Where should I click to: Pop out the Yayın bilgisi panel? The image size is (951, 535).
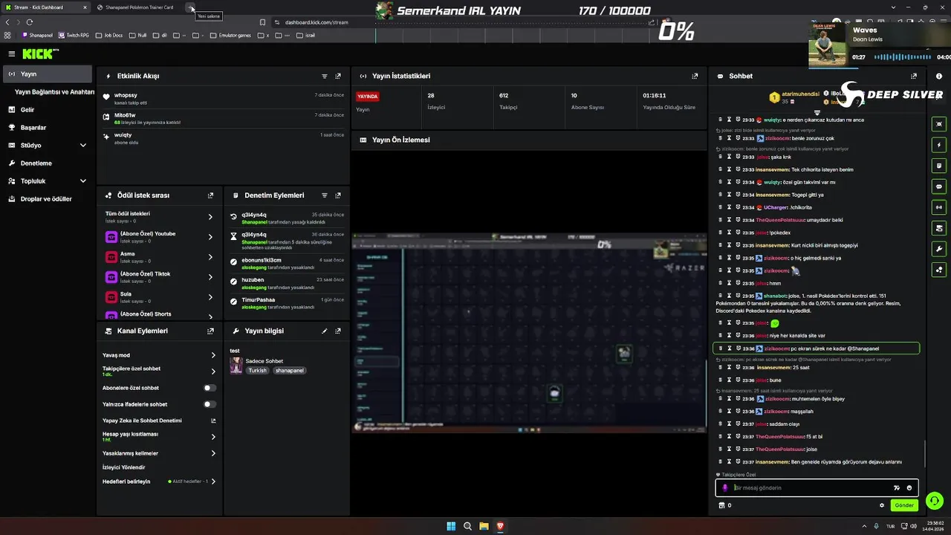[338, 331]
